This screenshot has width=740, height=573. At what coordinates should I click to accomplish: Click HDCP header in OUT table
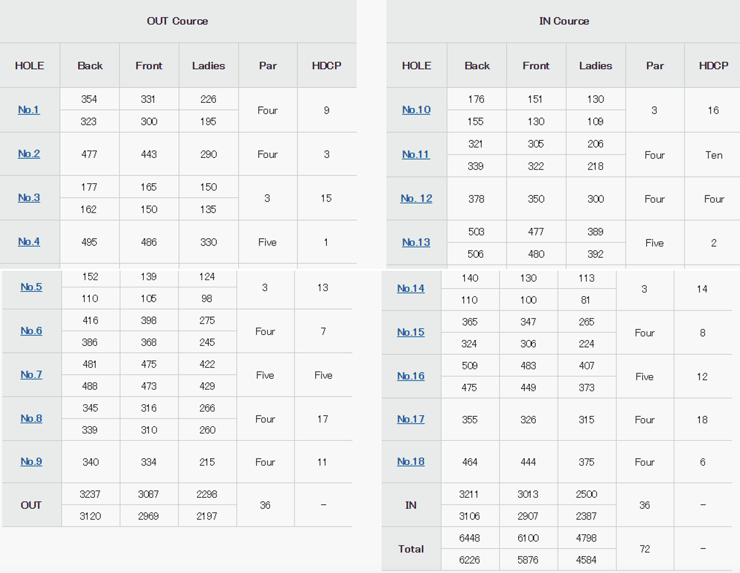click(327, 66)
